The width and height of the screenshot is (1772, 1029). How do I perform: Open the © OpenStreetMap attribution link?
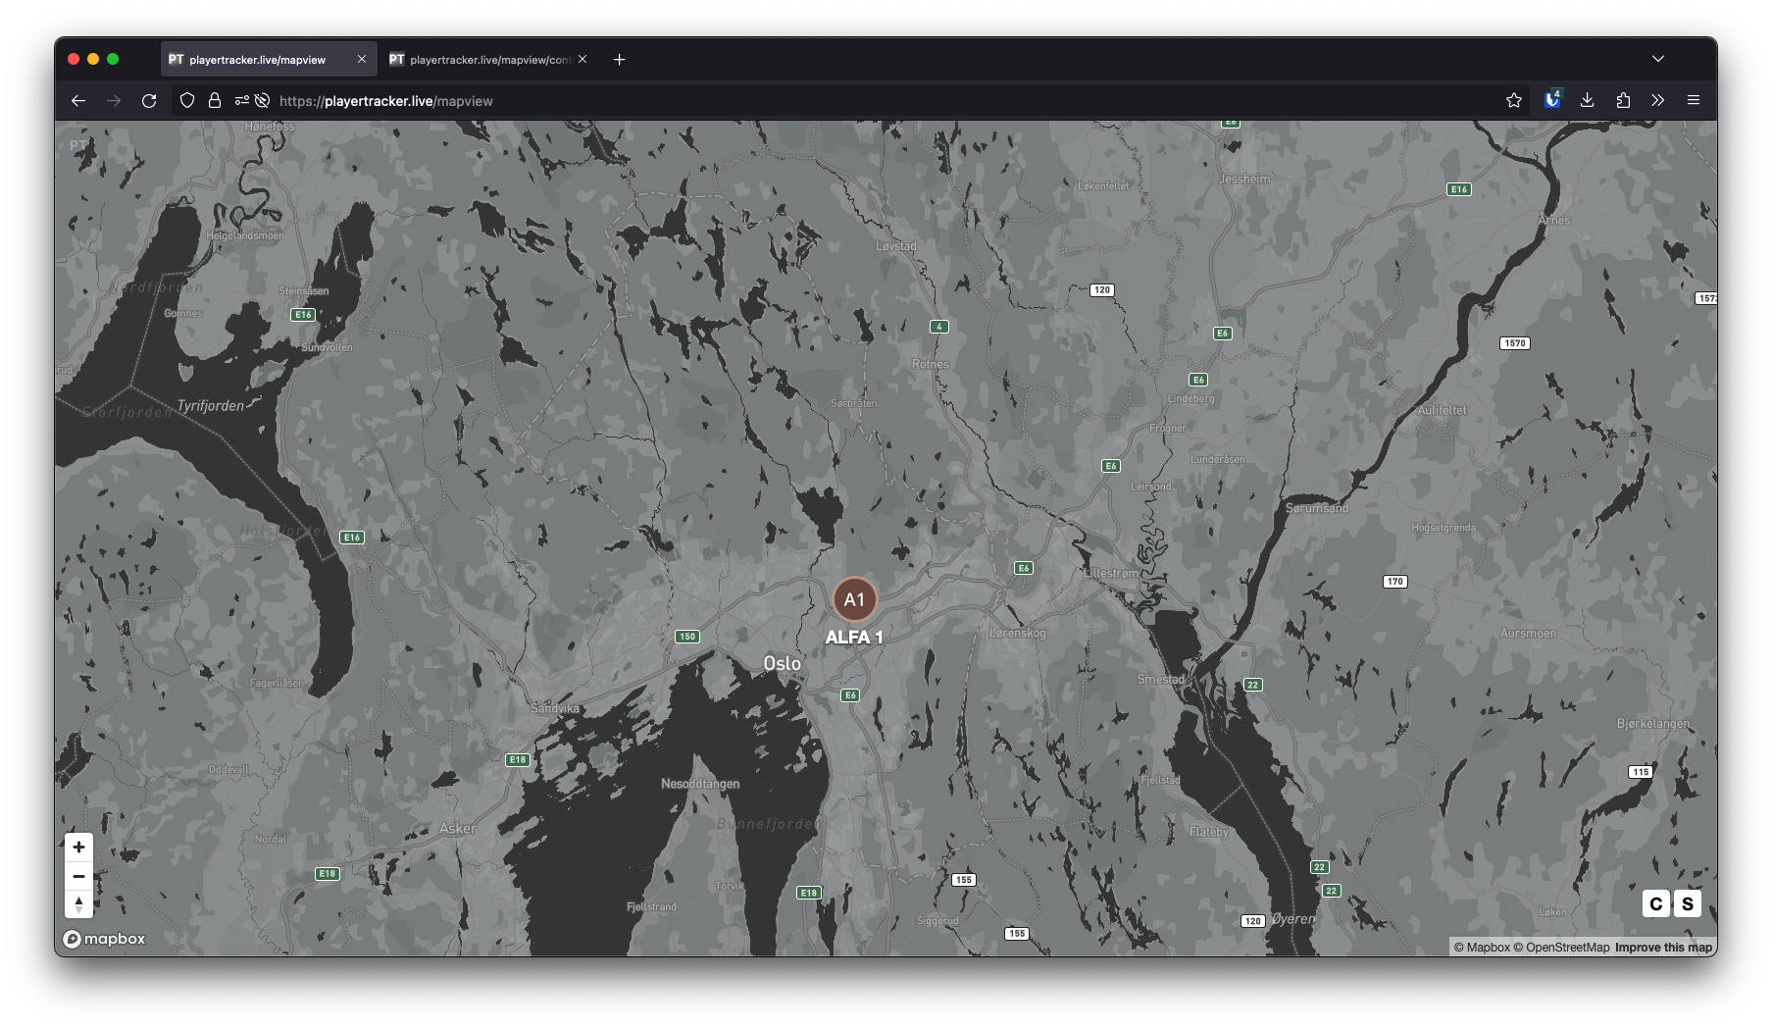tap(1561, 948)
